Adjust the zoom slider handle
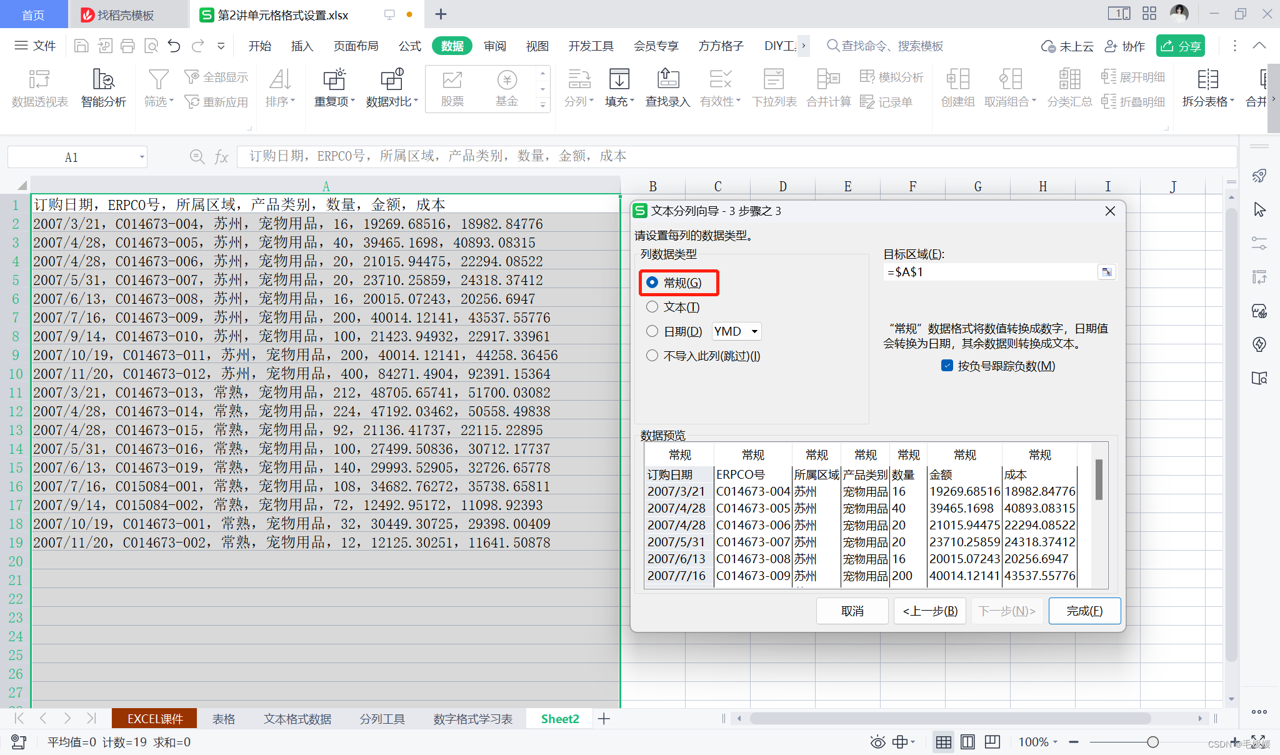This screenshot has height=755, width=1280. pyautogui.click(x=1152, y=742)
